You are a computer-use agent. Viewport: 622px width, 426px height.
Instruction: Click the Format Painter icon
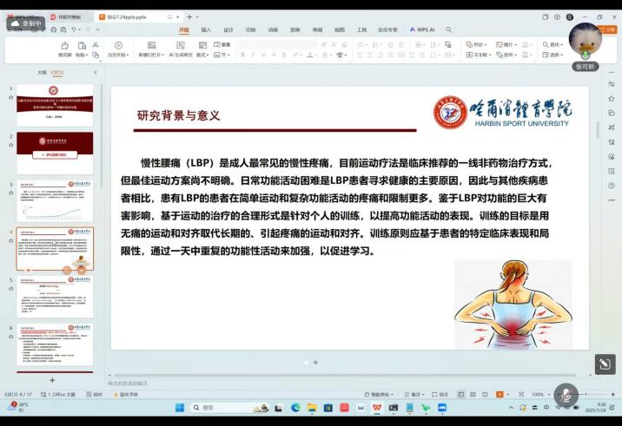point(64,46)
